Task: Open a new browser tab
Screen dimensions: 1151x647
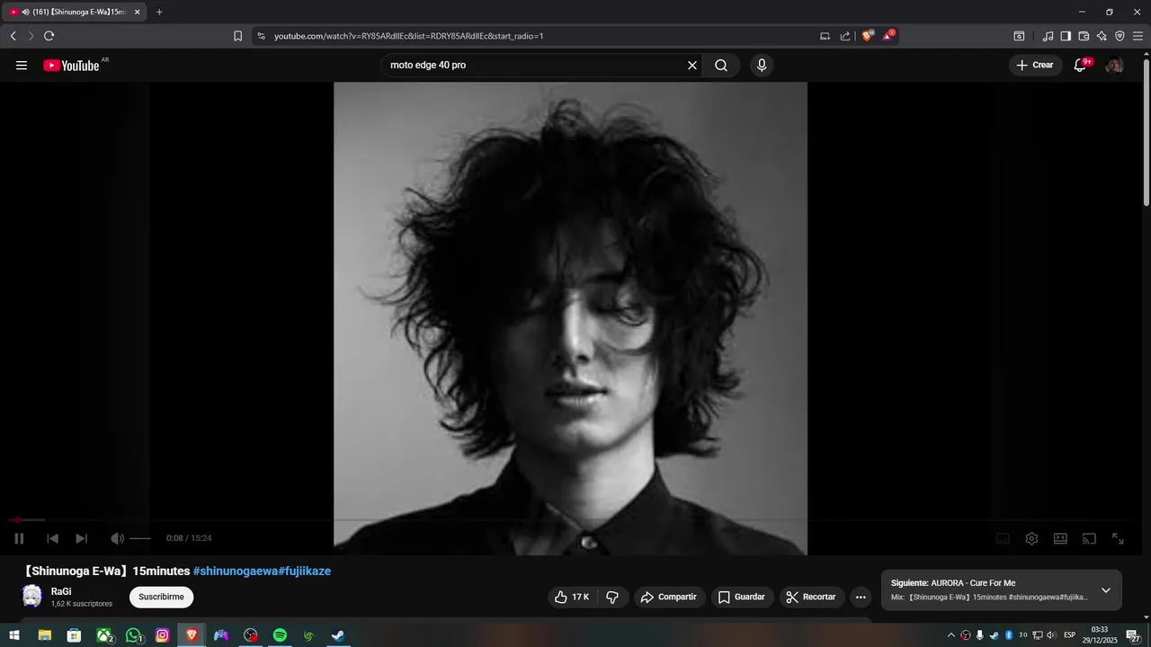Action: coord(159,12)
